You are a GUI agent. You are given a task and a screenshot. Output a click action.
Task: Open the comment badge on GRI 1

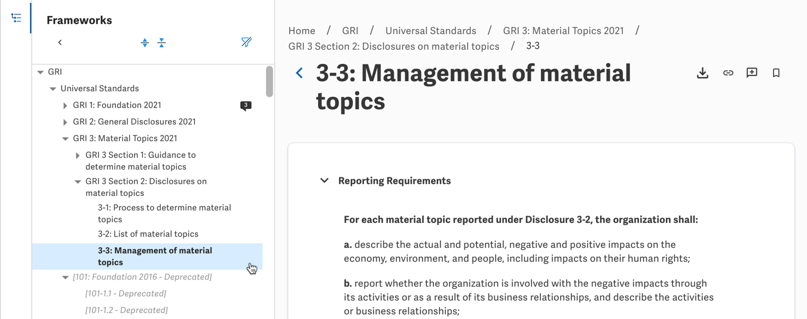tap(246, 106)
